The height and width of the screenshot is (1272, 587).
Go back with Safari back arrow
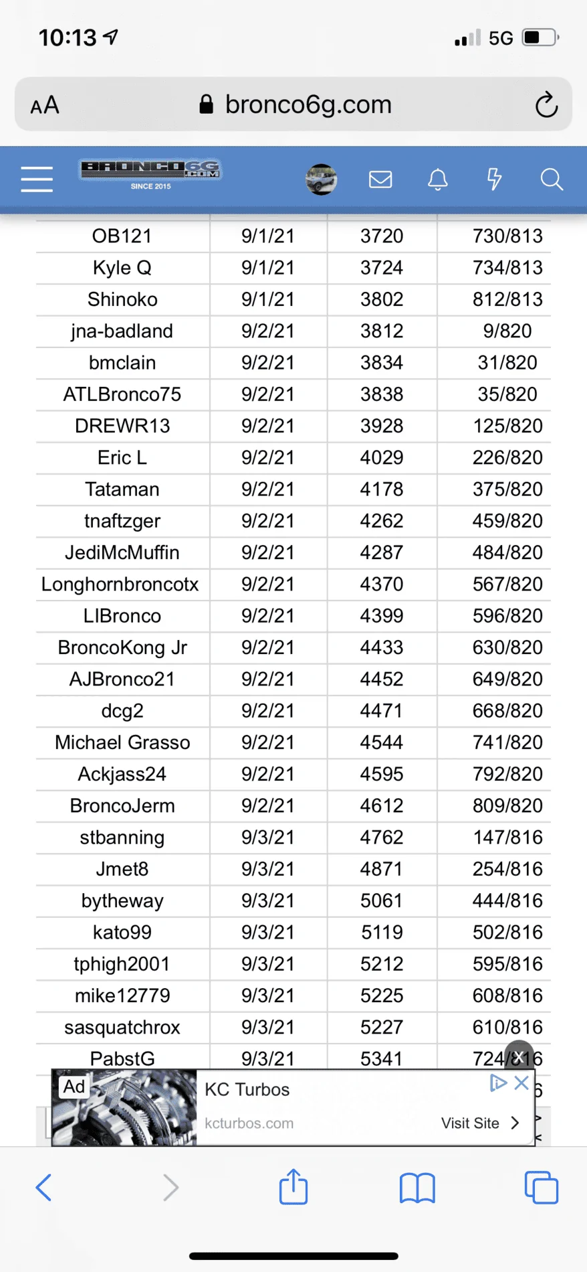43,1188
